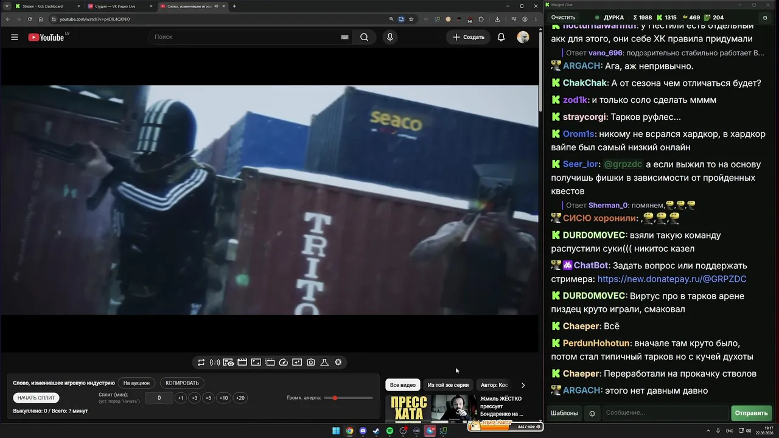Click username PerdunHohotun in chat
Screen dimensions: 779x438
596,344
